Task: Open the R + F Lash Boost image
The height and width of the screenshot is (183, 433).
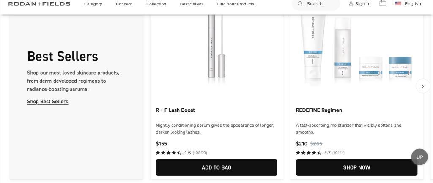Action: point(216,51)
